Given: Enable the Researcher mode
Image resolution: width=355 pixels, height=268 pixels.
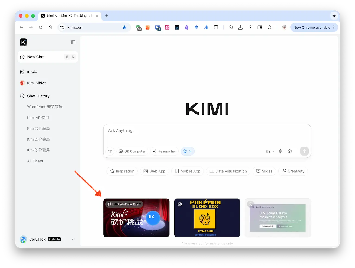Looking at the screenshot, I should (164, 151).
